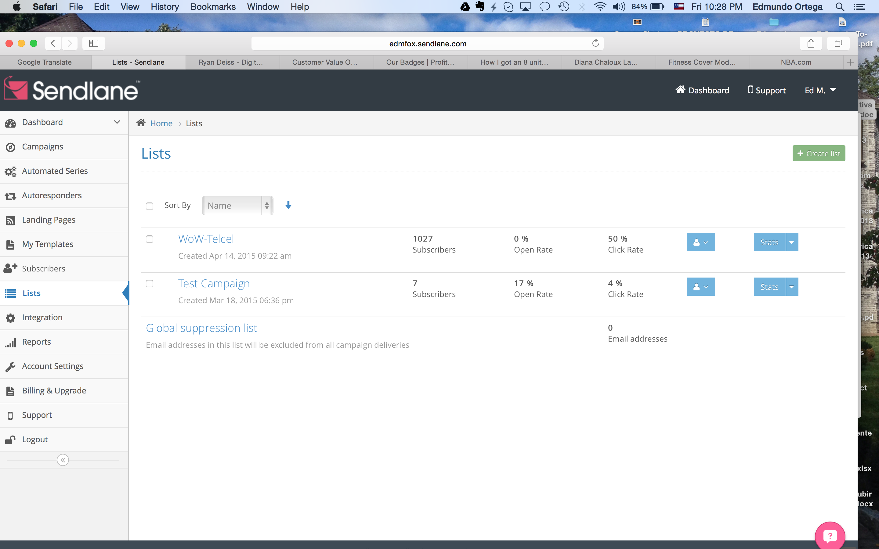Open Test Campaign Stats dropdown arrow
Screen dimensions: 879x549
pyautogui.click(x=792, y=287)
